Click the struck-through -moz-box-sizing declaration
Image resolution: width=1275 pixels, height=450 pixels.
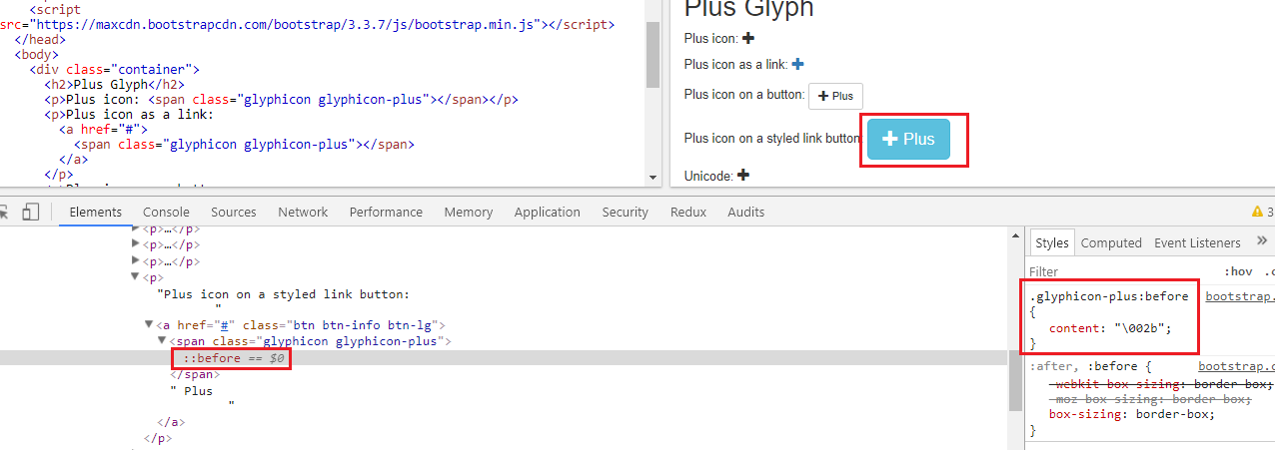pyautogui.click(x=1150, y=398)
